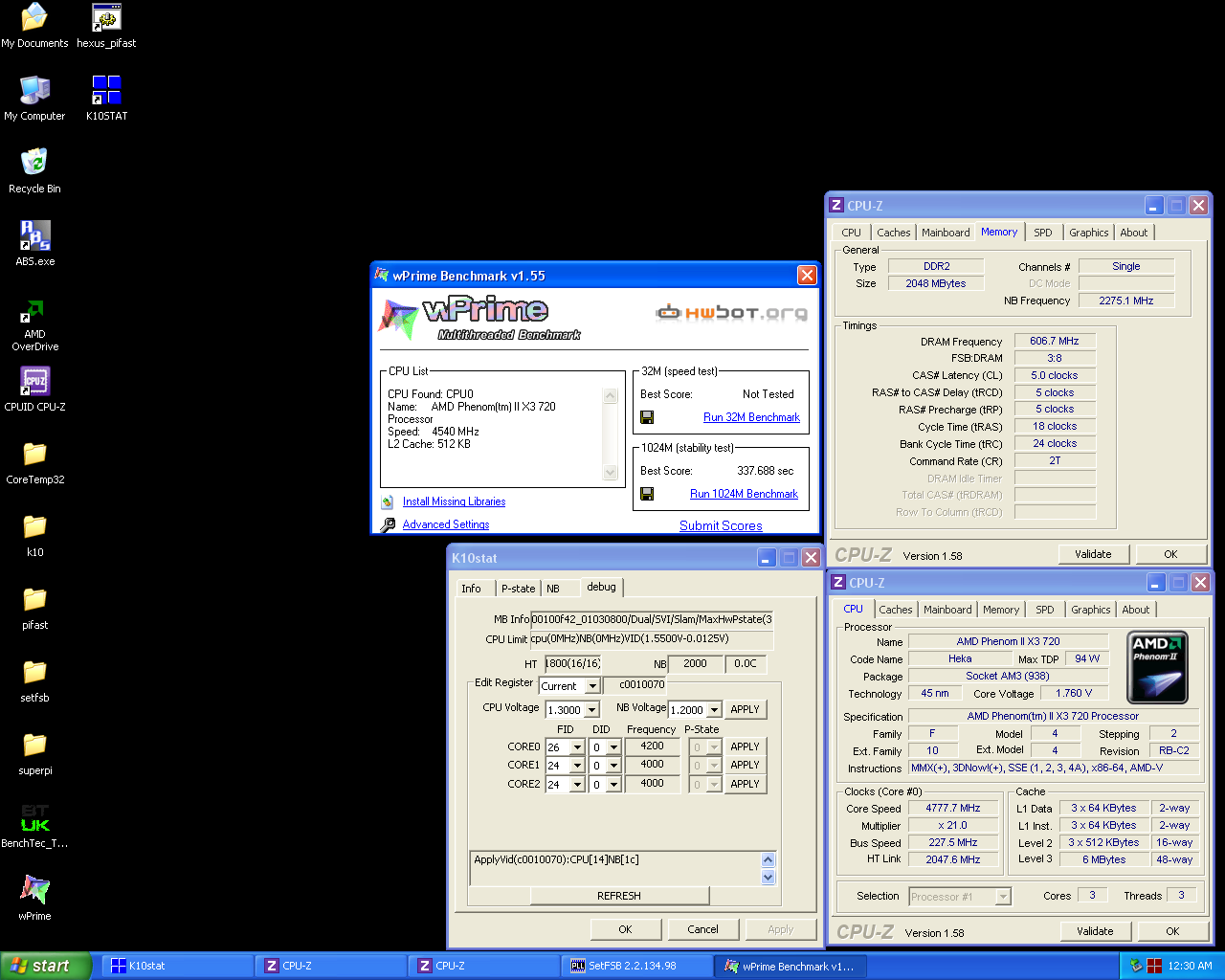The width and height of the screenshot is (1225, 980).
Task: Open the My Documents desktop icon
Action: [34, 26]
